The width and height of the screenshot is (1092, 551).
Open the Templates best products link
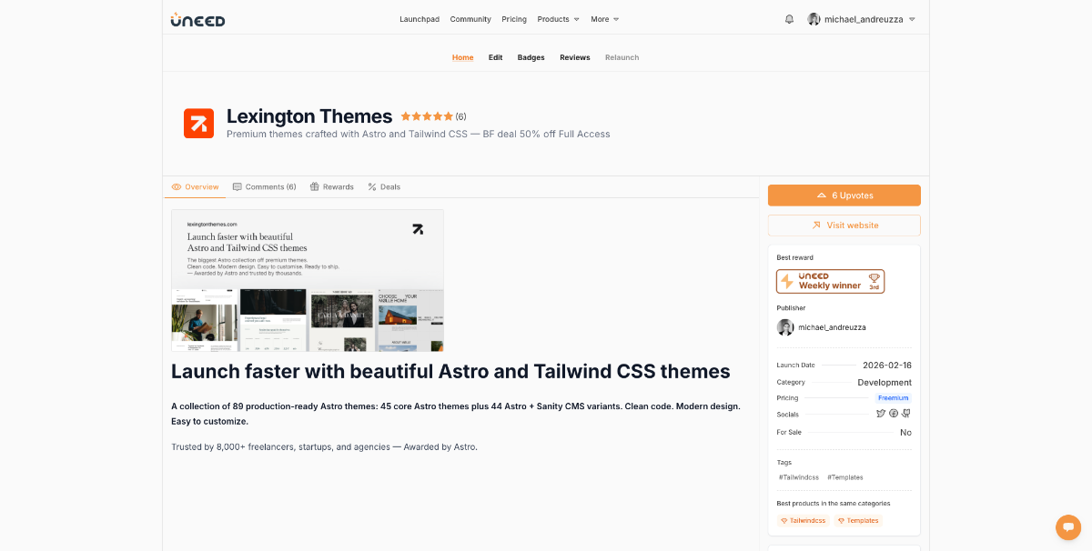click(x=858, y=521)
